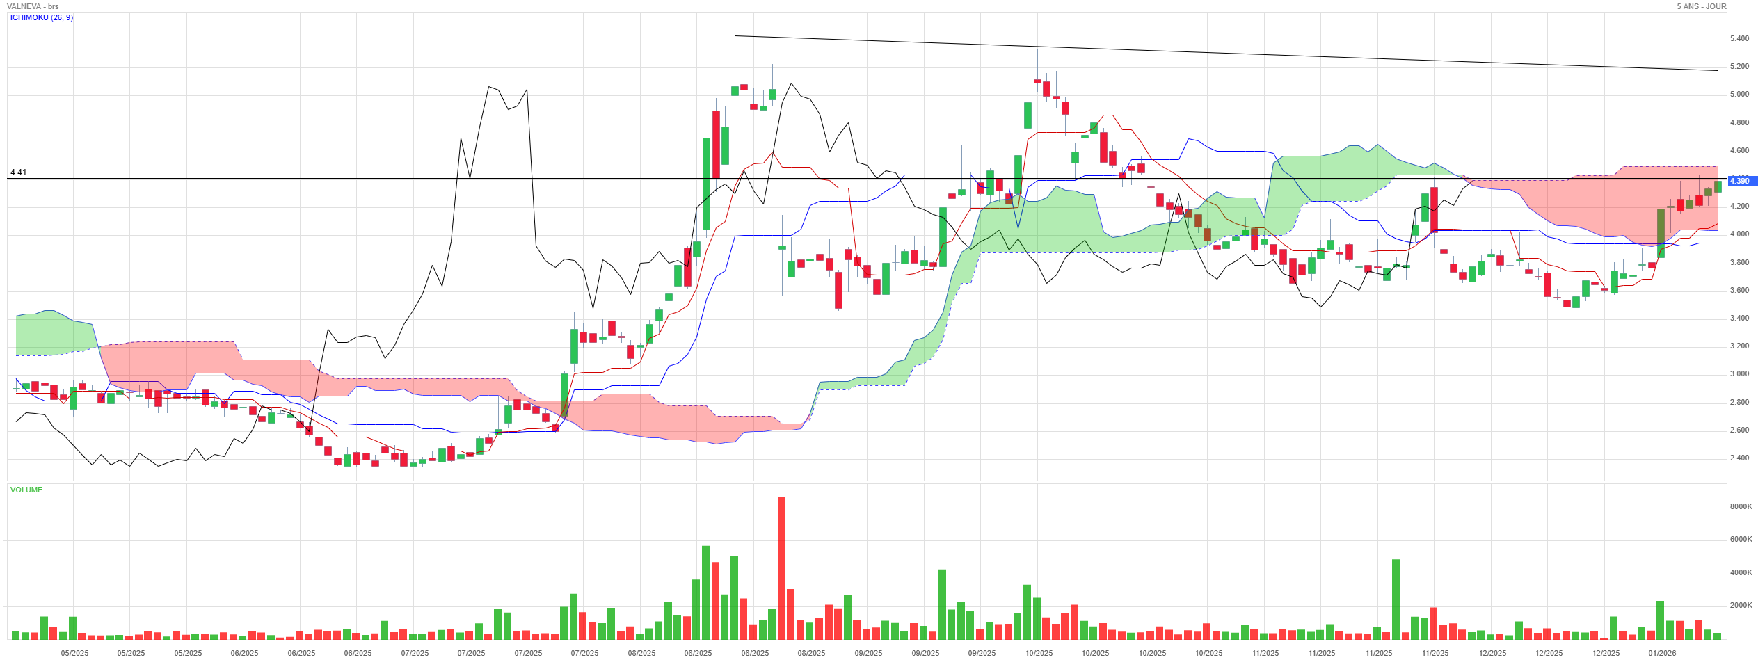Image resolution: width=1758 pixels, height=660 pixels.
Task: Click the "4.000" price axis label
Action: click(1739, 234)
